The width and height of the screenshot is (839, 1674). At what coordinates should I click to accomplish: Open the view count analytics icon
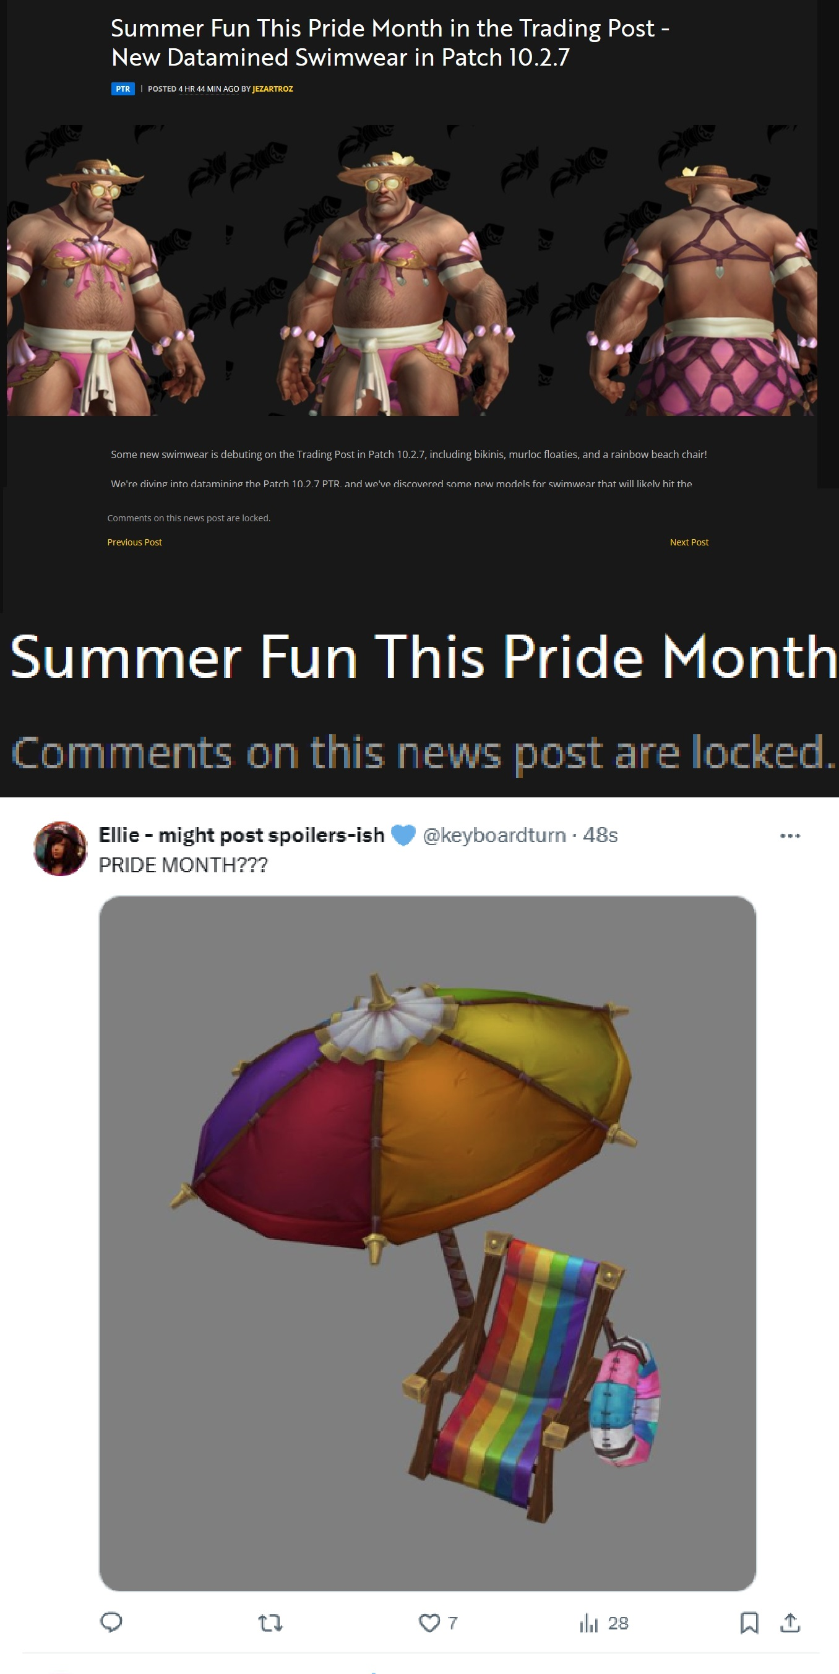tap(588, 1623)
